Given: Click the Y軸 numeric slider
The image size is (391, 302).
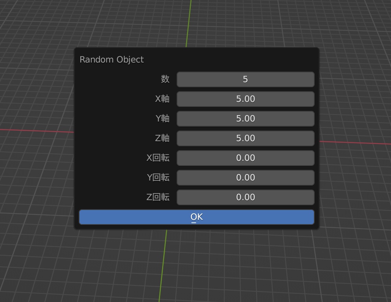Looking at the screenshot, I should [245, 118].
